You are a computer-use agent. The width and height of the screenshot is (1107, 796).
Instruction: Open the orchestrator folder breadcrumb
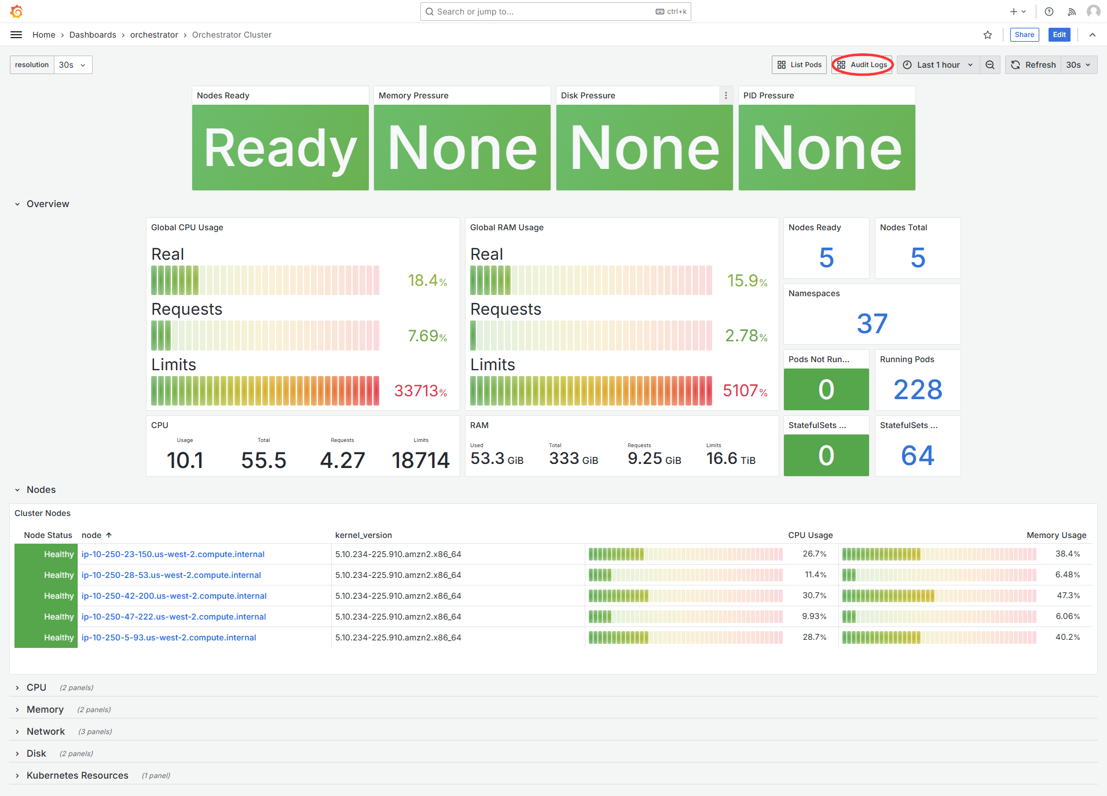[154, 35]
